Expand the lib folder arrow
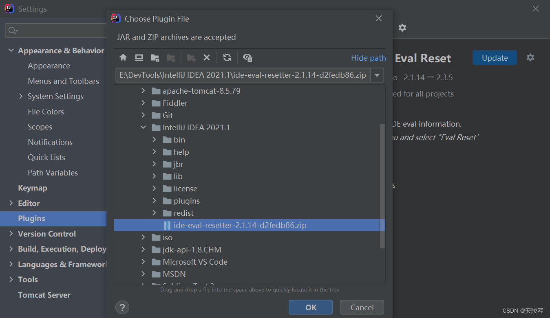The height and width of the screenshot is (318, 550). (x=154, y=176)
